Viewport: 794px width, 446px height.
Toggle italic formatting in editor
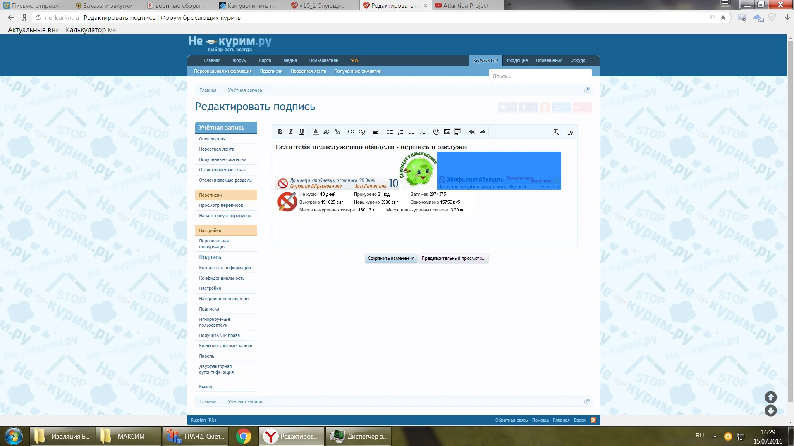coord(291,132)
